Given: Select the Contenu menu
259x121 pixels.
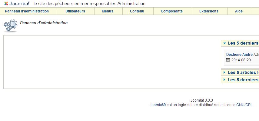Looking at the screenshot, I should [137, 11].
